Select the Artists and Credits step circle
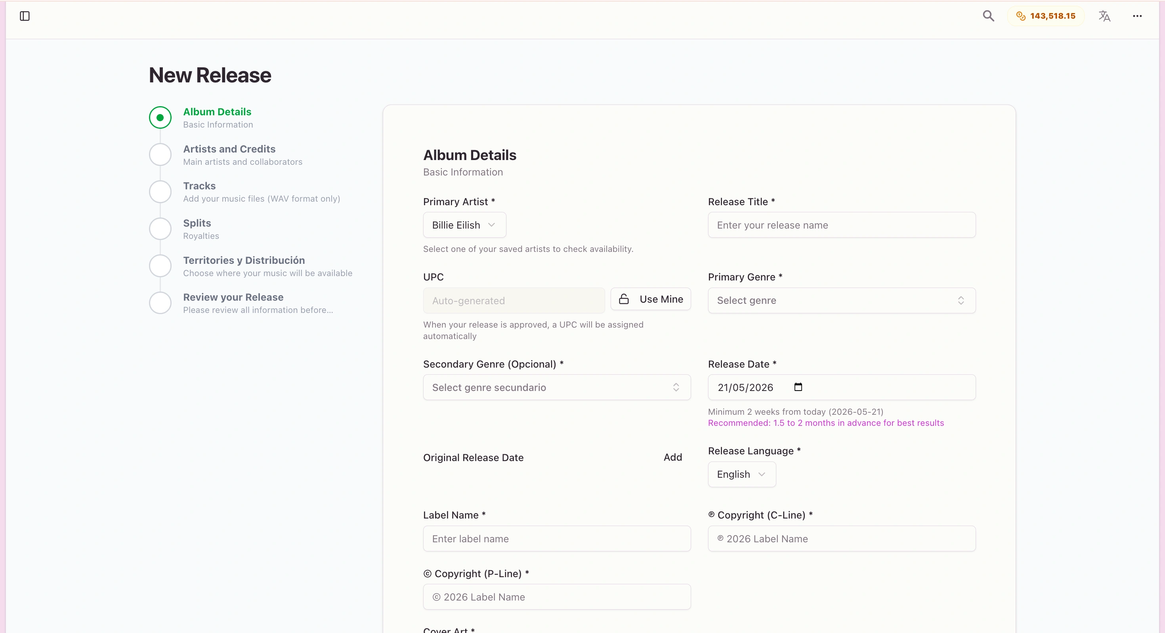This screenshot has height=633, width=1165. pos(160,154)
